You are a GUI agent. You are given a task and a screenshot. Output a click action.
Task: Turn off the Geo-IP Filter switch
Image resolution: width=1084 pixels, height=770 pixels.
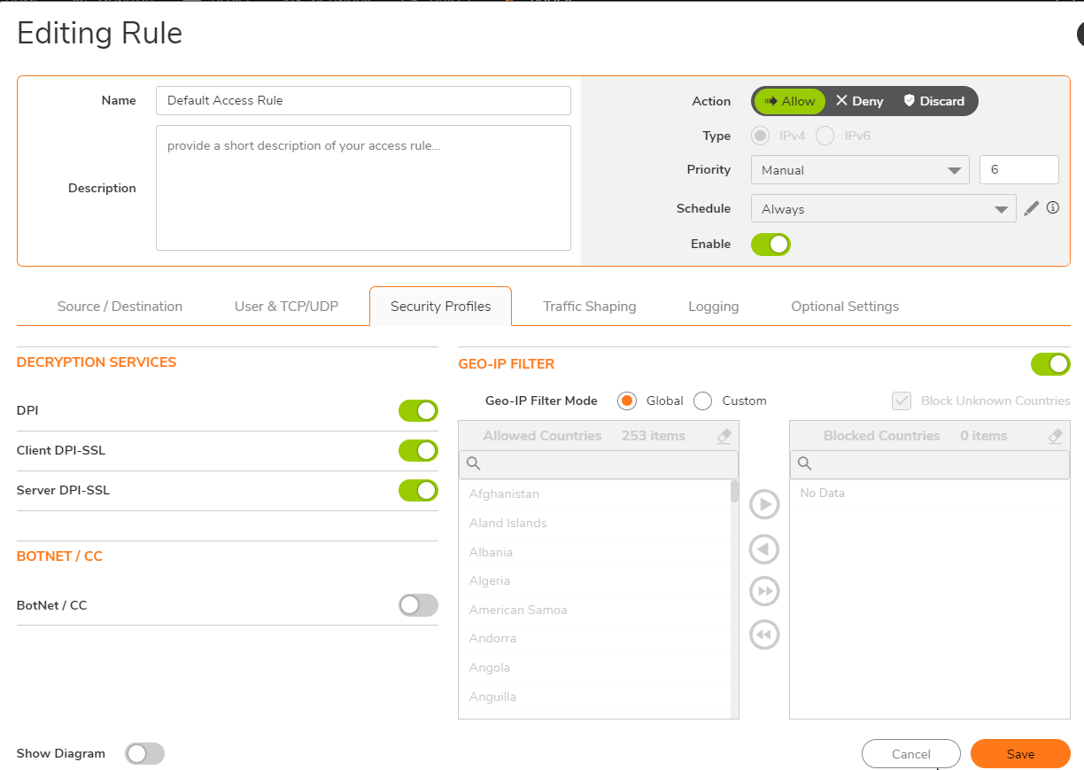1050,364
